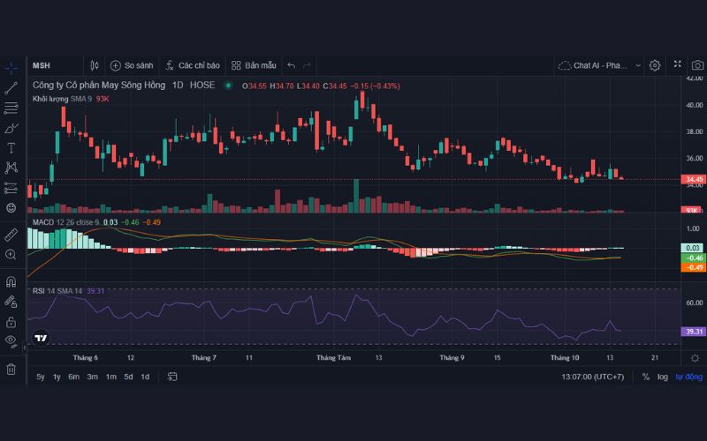Open the candlestick chart type selector

pos(95,65)
